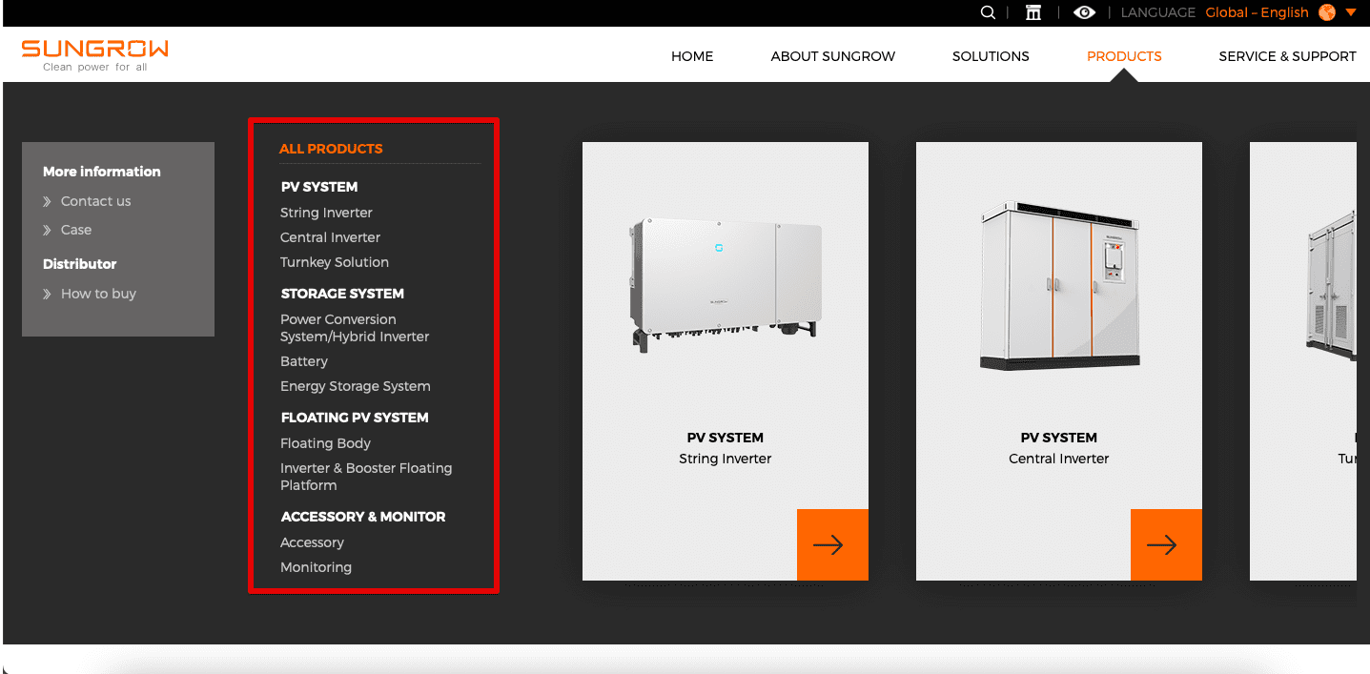Select Global - English language option
Image resolution: width=1370 pixels, height=674 pixels.
click(x=1257, y=12)
